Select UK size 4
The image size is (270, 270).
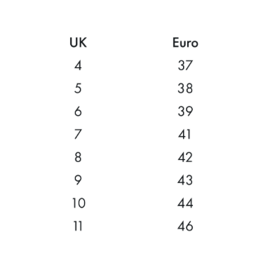click(78, 65)
